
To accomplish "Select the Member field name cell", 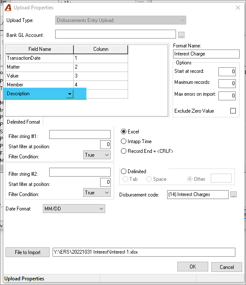I will [40, 85].
